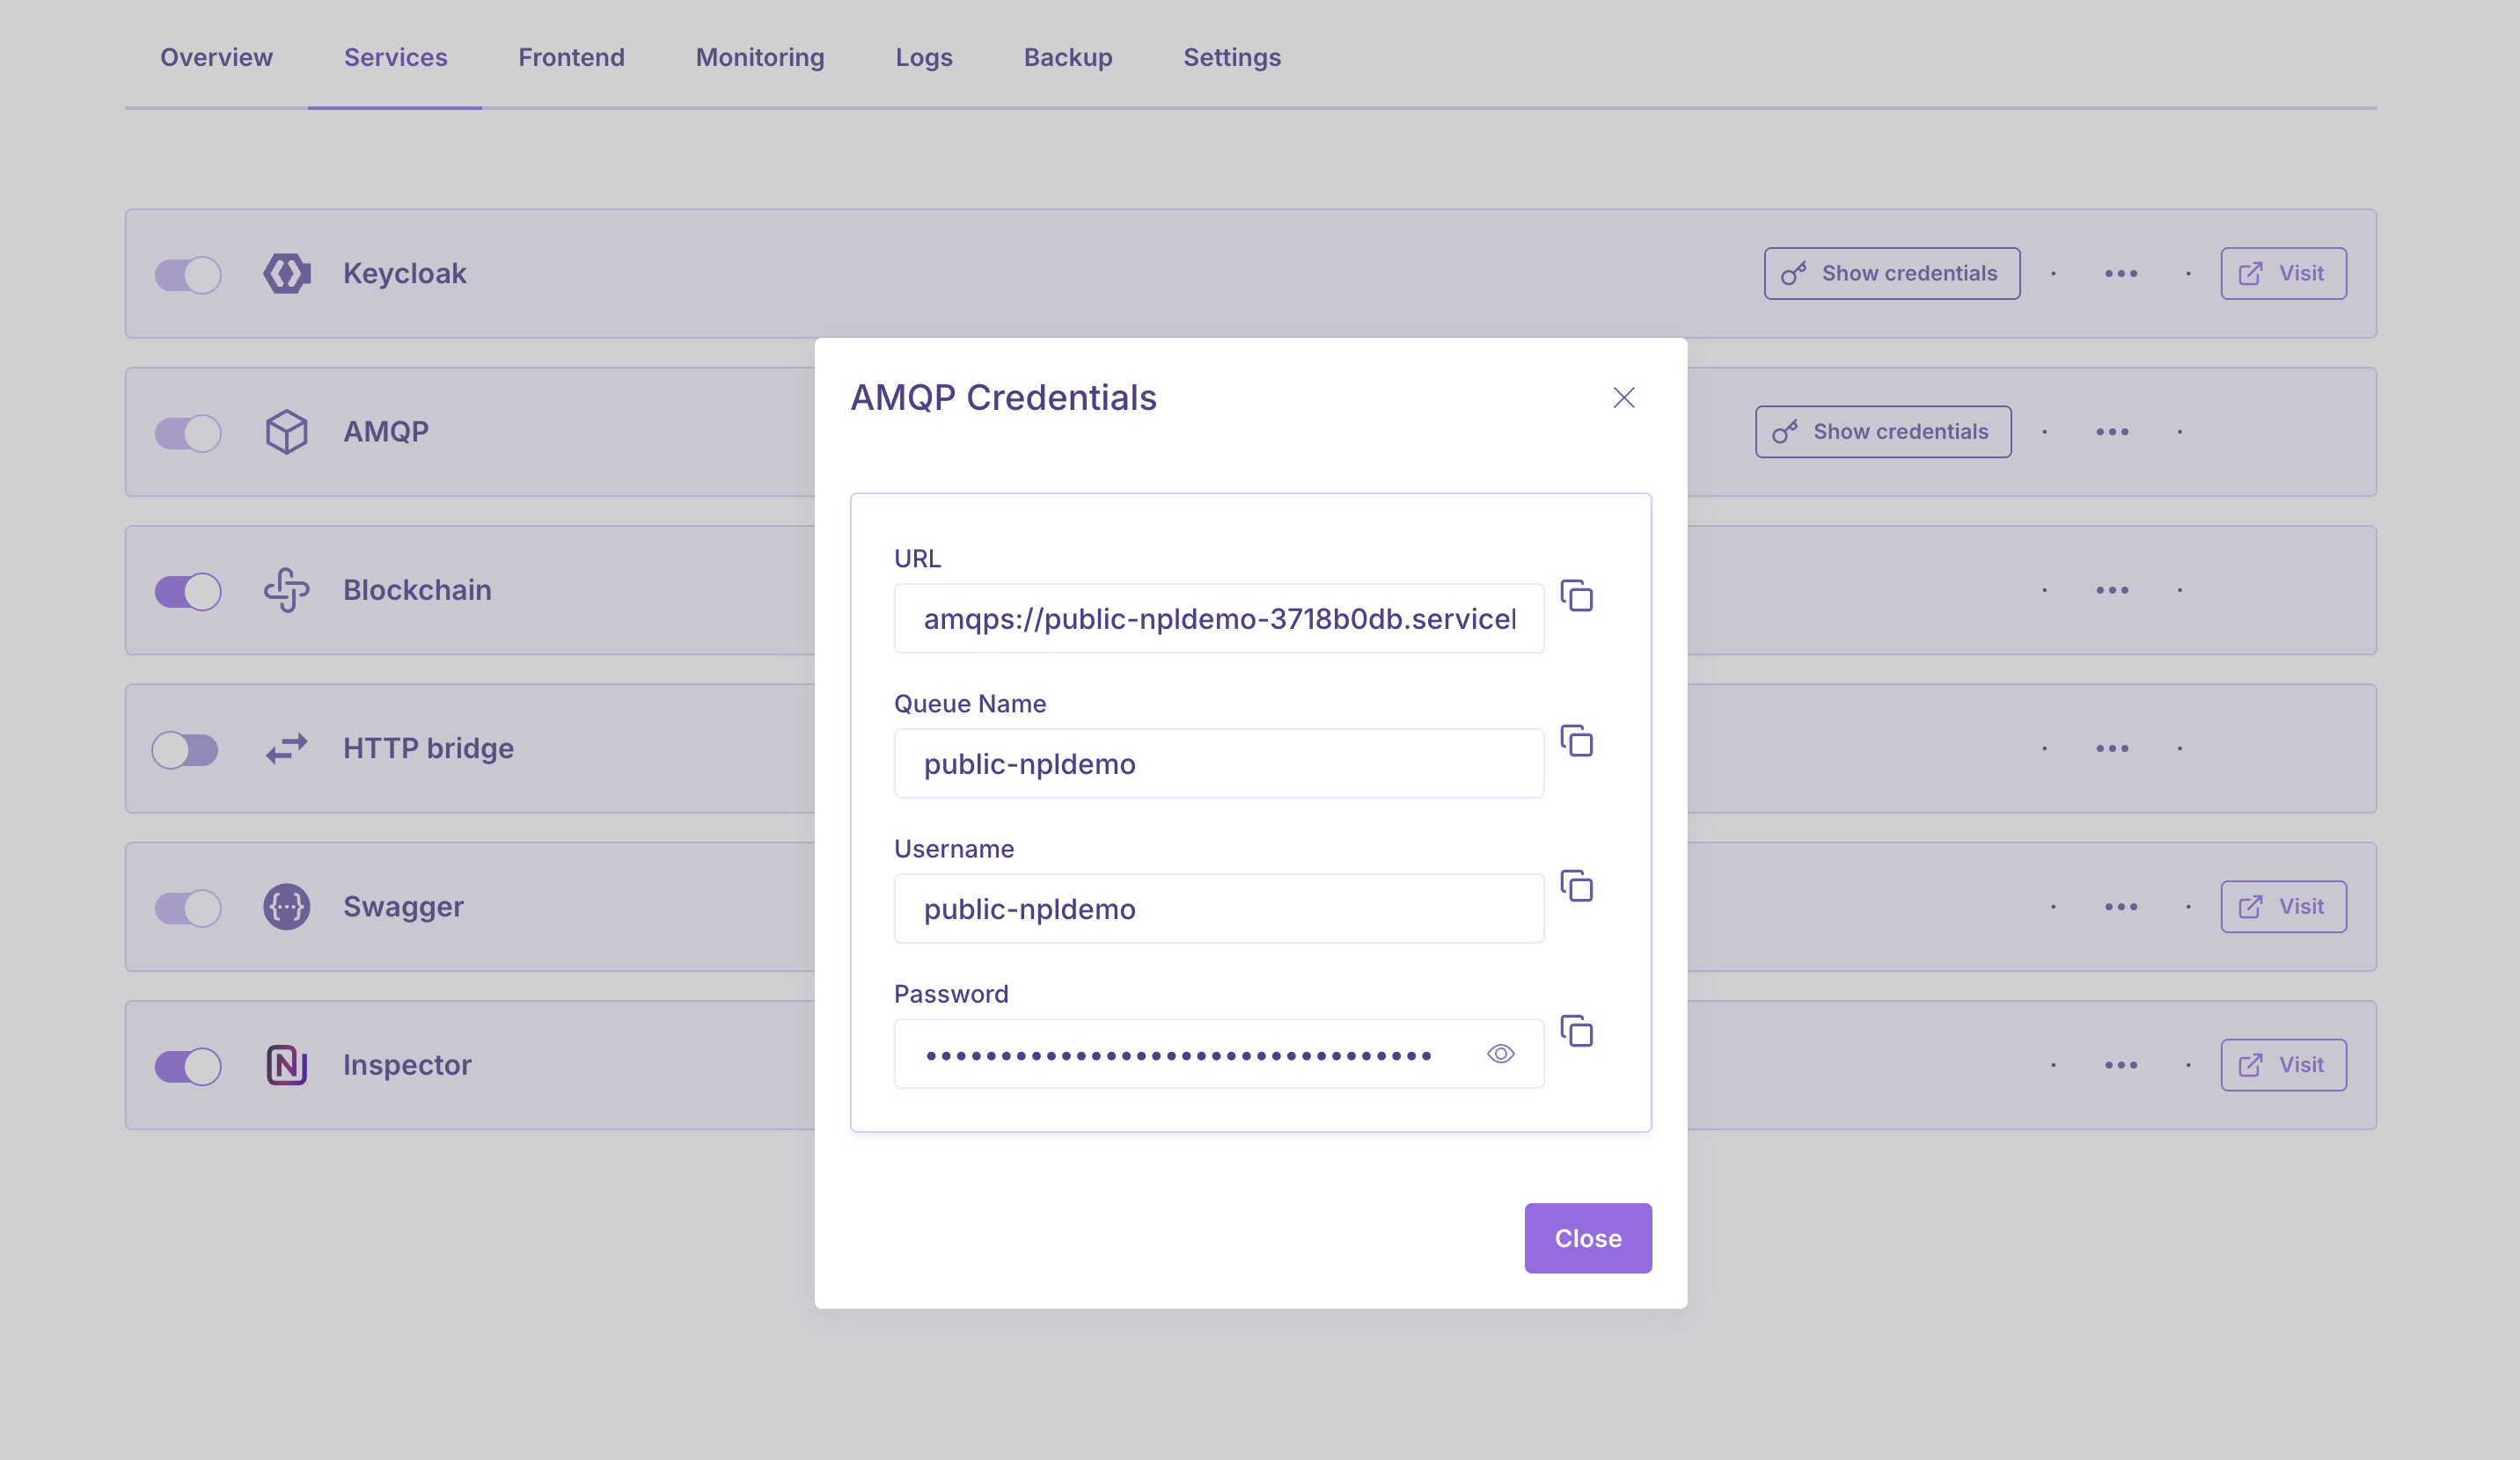This screenshot has height=1460, width=2520.
Task: Toggle the Keycloak service switch
Action: click(188, 274)
